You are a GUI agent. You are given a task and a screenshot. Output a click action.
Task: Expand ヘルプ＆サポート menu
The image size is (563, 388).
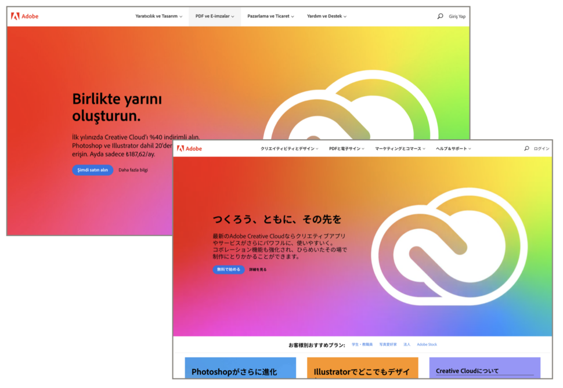(x=453, y=148)
